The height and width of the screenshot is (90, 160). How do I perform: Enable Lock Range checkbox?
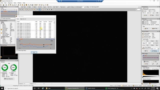pos(153,69)
